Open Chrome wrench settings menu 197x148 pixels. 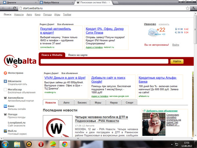click(x=194, y=8)
